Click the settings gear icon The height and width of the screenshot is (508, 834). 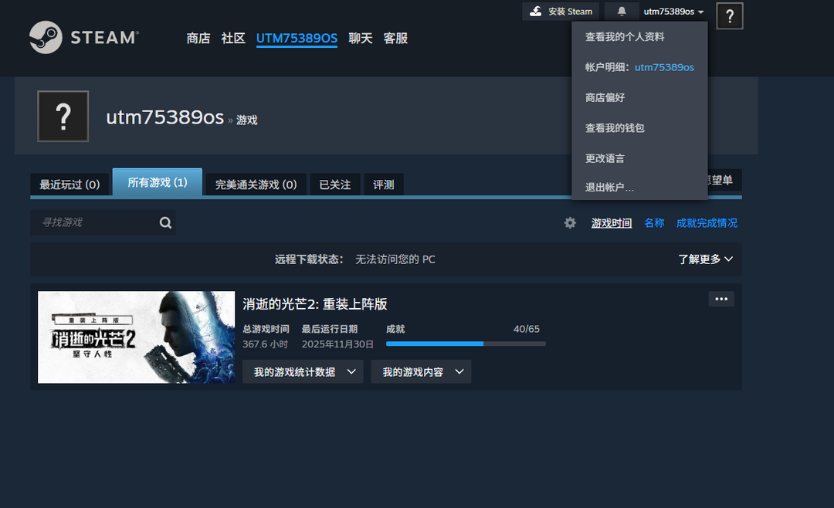click(x=570, y=223)
